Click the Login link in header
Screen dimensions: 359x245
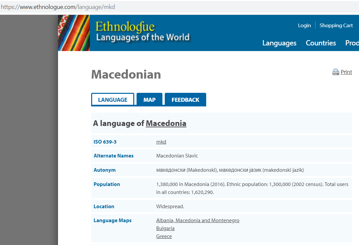[x=304, y=26]
